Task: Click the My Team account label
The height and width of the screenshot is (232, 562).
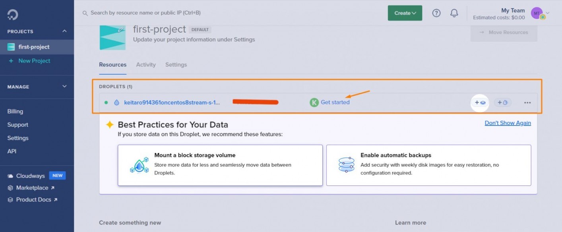Action: (513, 10)
